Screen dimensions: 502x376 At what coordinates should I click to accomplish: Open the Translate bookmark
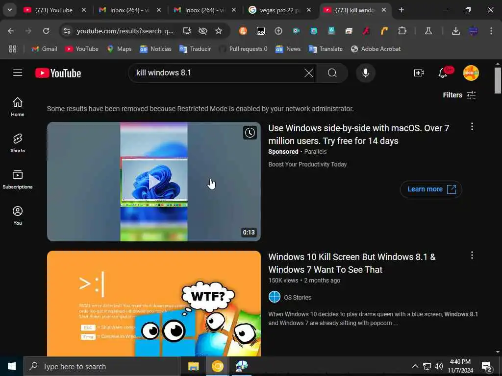[326, 49]
